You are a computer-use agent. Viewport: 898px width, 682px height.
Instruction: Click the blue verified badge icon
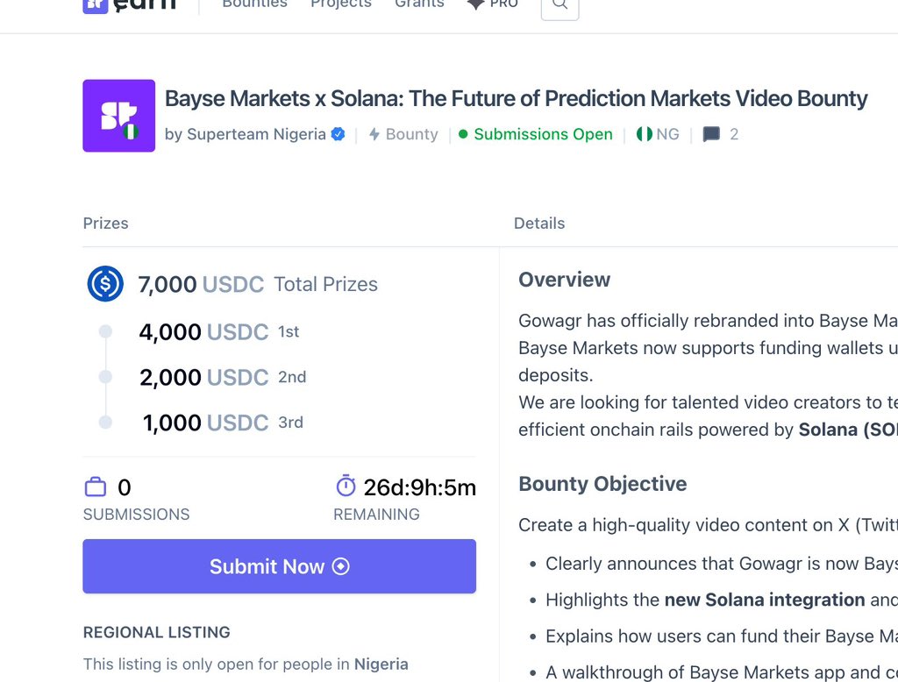pyautogui.click(x=338, y=134)
